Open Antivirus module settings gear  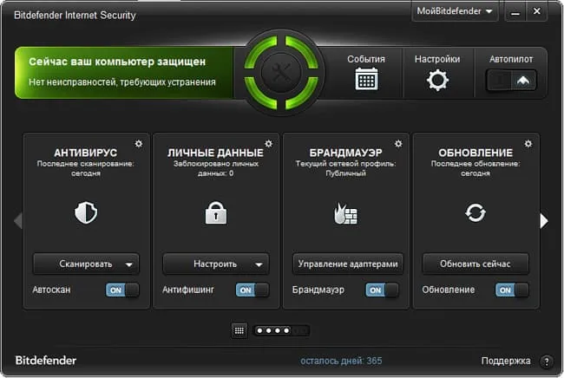139,144
